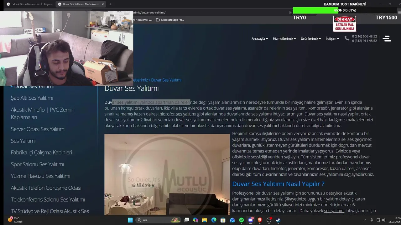Expand the Anasayfa dropdown menu
Screen dimensions: 401x225
coord(260,38)
